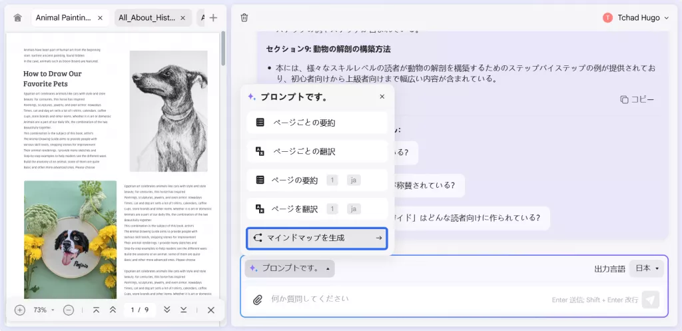The image size is (682, 331).
Task: Close the Animal Painting tab
Action: [100, 18]
